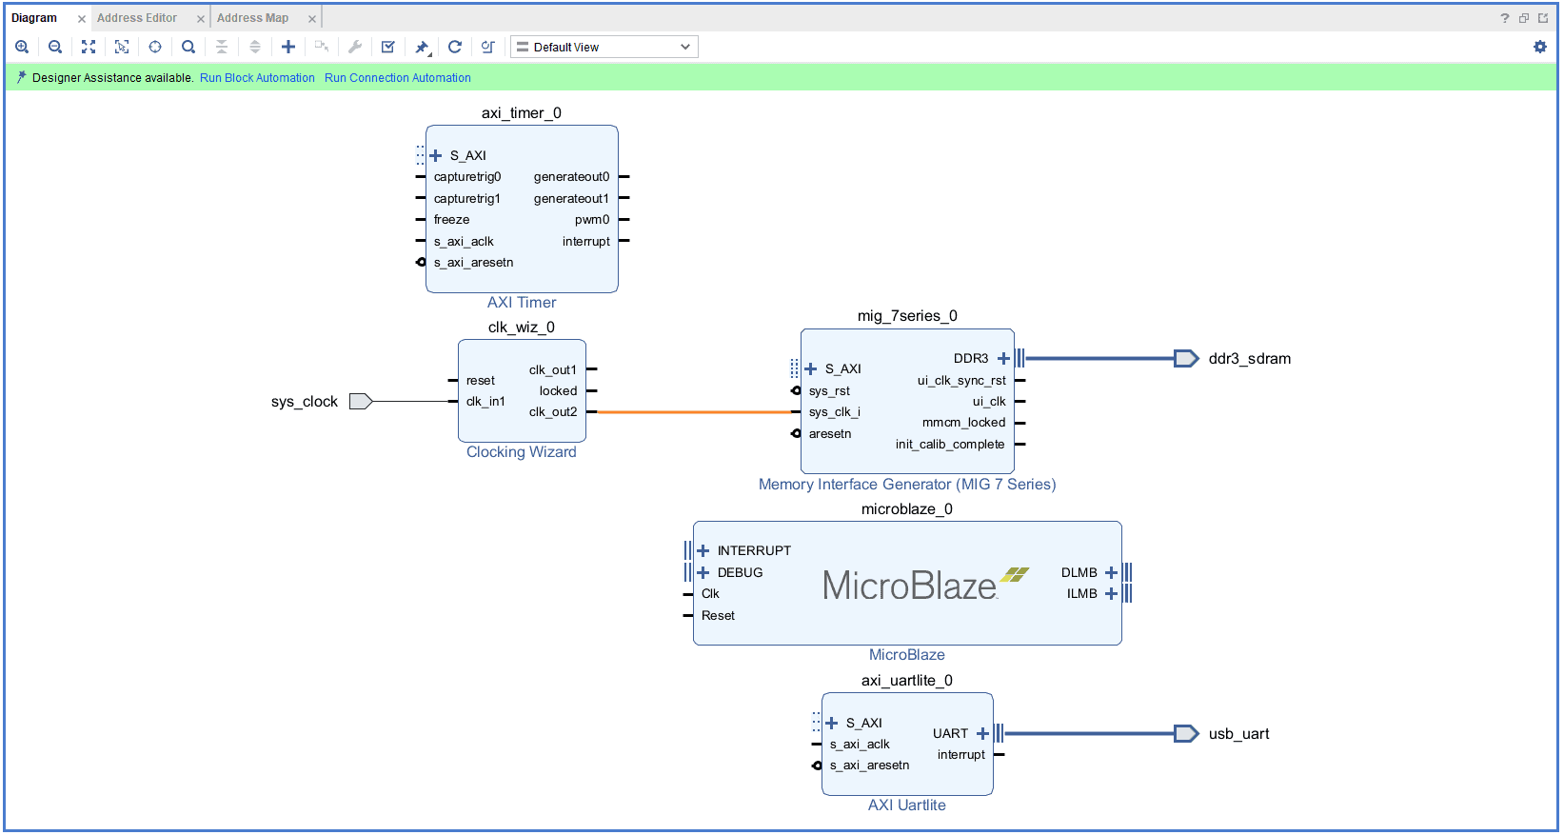
Task: Click the Zoom Out toolbar icon
Action: pos(55,47)
